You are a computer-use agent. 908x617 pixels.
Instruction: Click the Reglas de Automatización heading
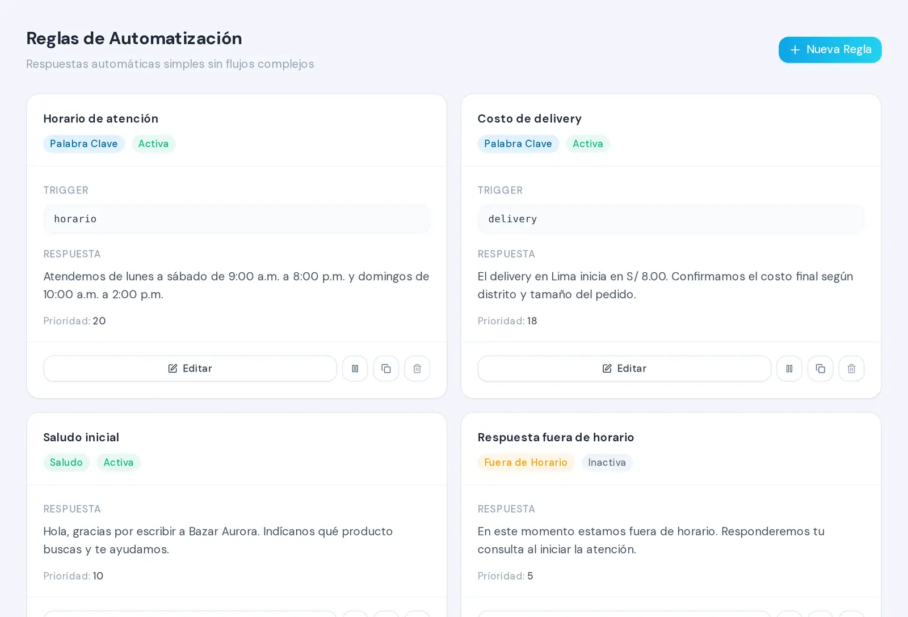tap(134, 39)
